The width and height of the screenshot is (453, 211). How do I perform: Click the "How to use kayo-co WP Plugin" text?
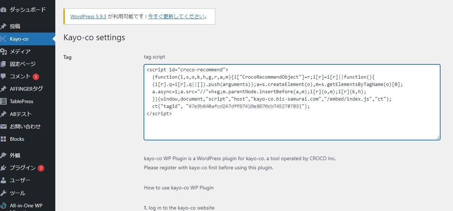[179, 188]
